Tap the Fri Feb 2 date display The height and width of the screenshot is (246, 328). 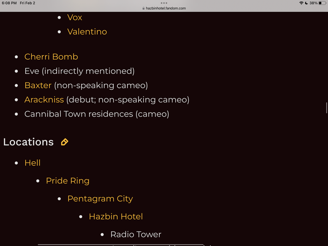27,3
